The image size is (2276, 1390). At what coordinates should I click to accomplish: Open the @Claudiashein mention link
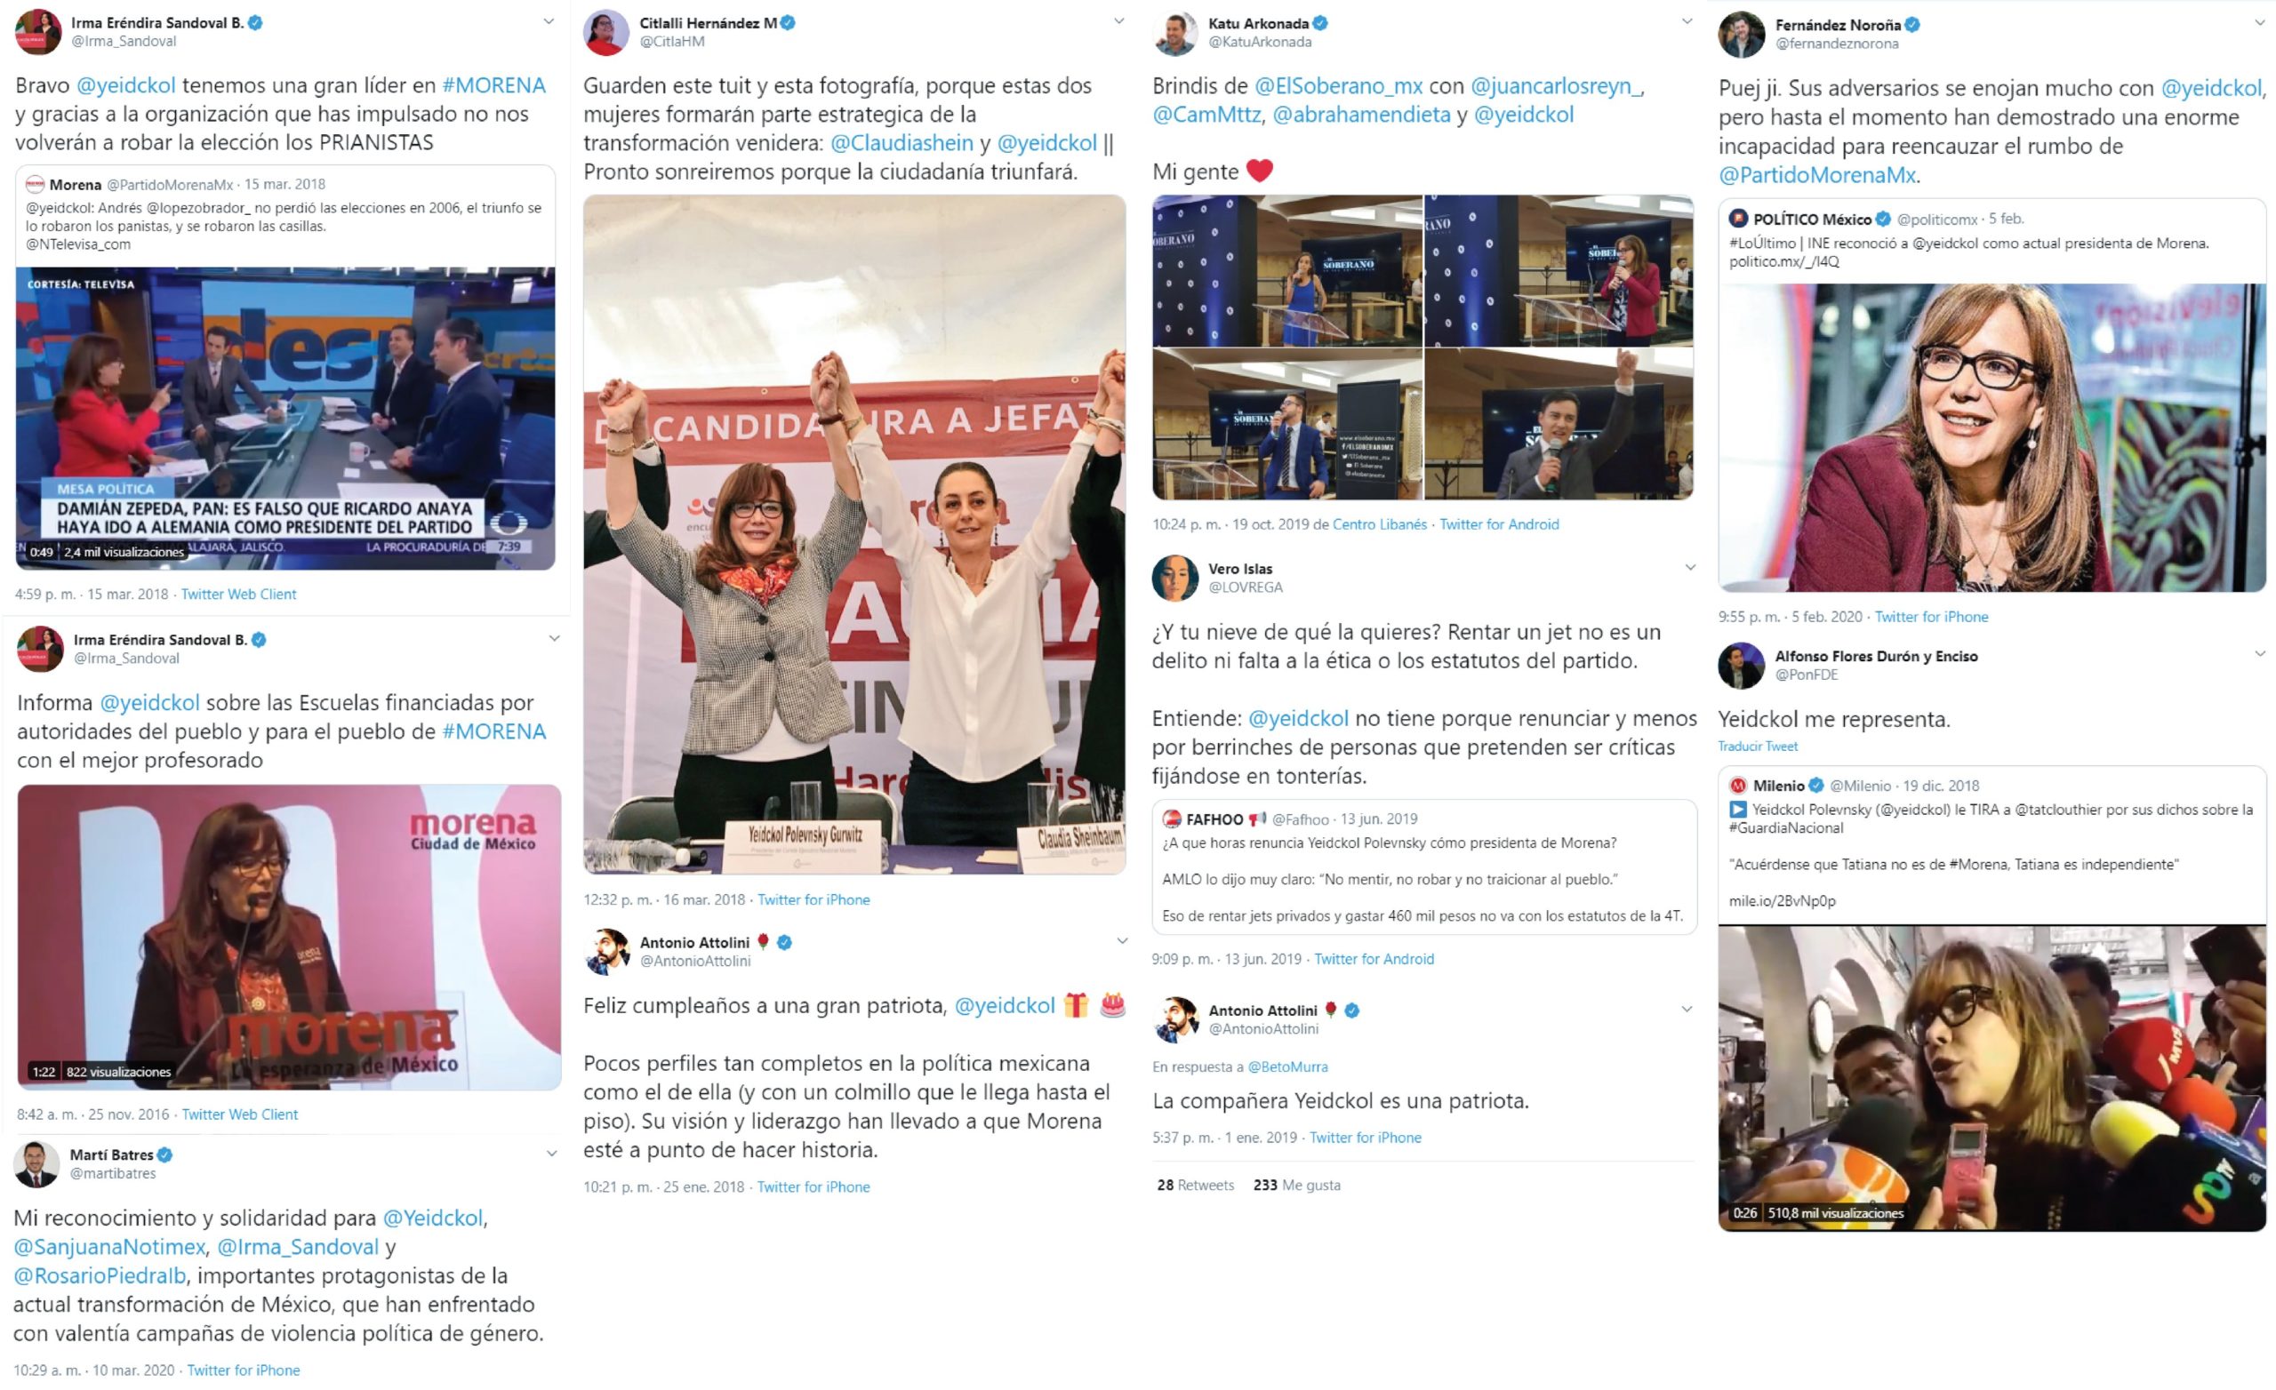tap(902, 143)
